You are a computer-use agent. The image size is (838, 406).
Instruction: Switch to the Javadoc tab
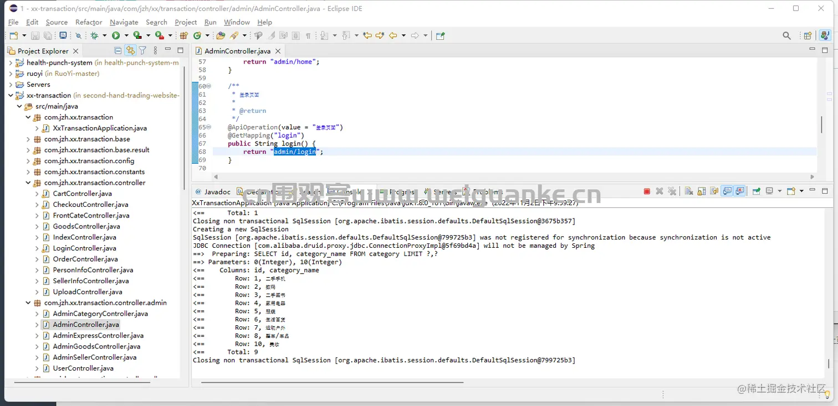(x=212, y=191)
